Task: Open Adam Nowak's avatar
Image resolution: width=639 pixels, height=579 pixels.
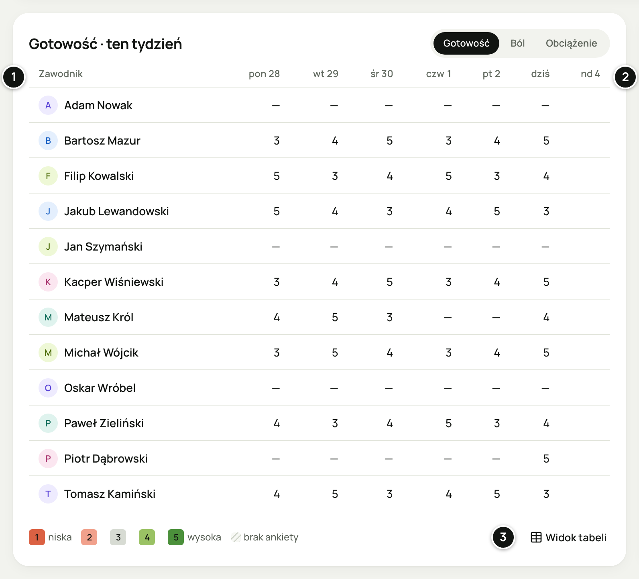Action: pos(48,105)
